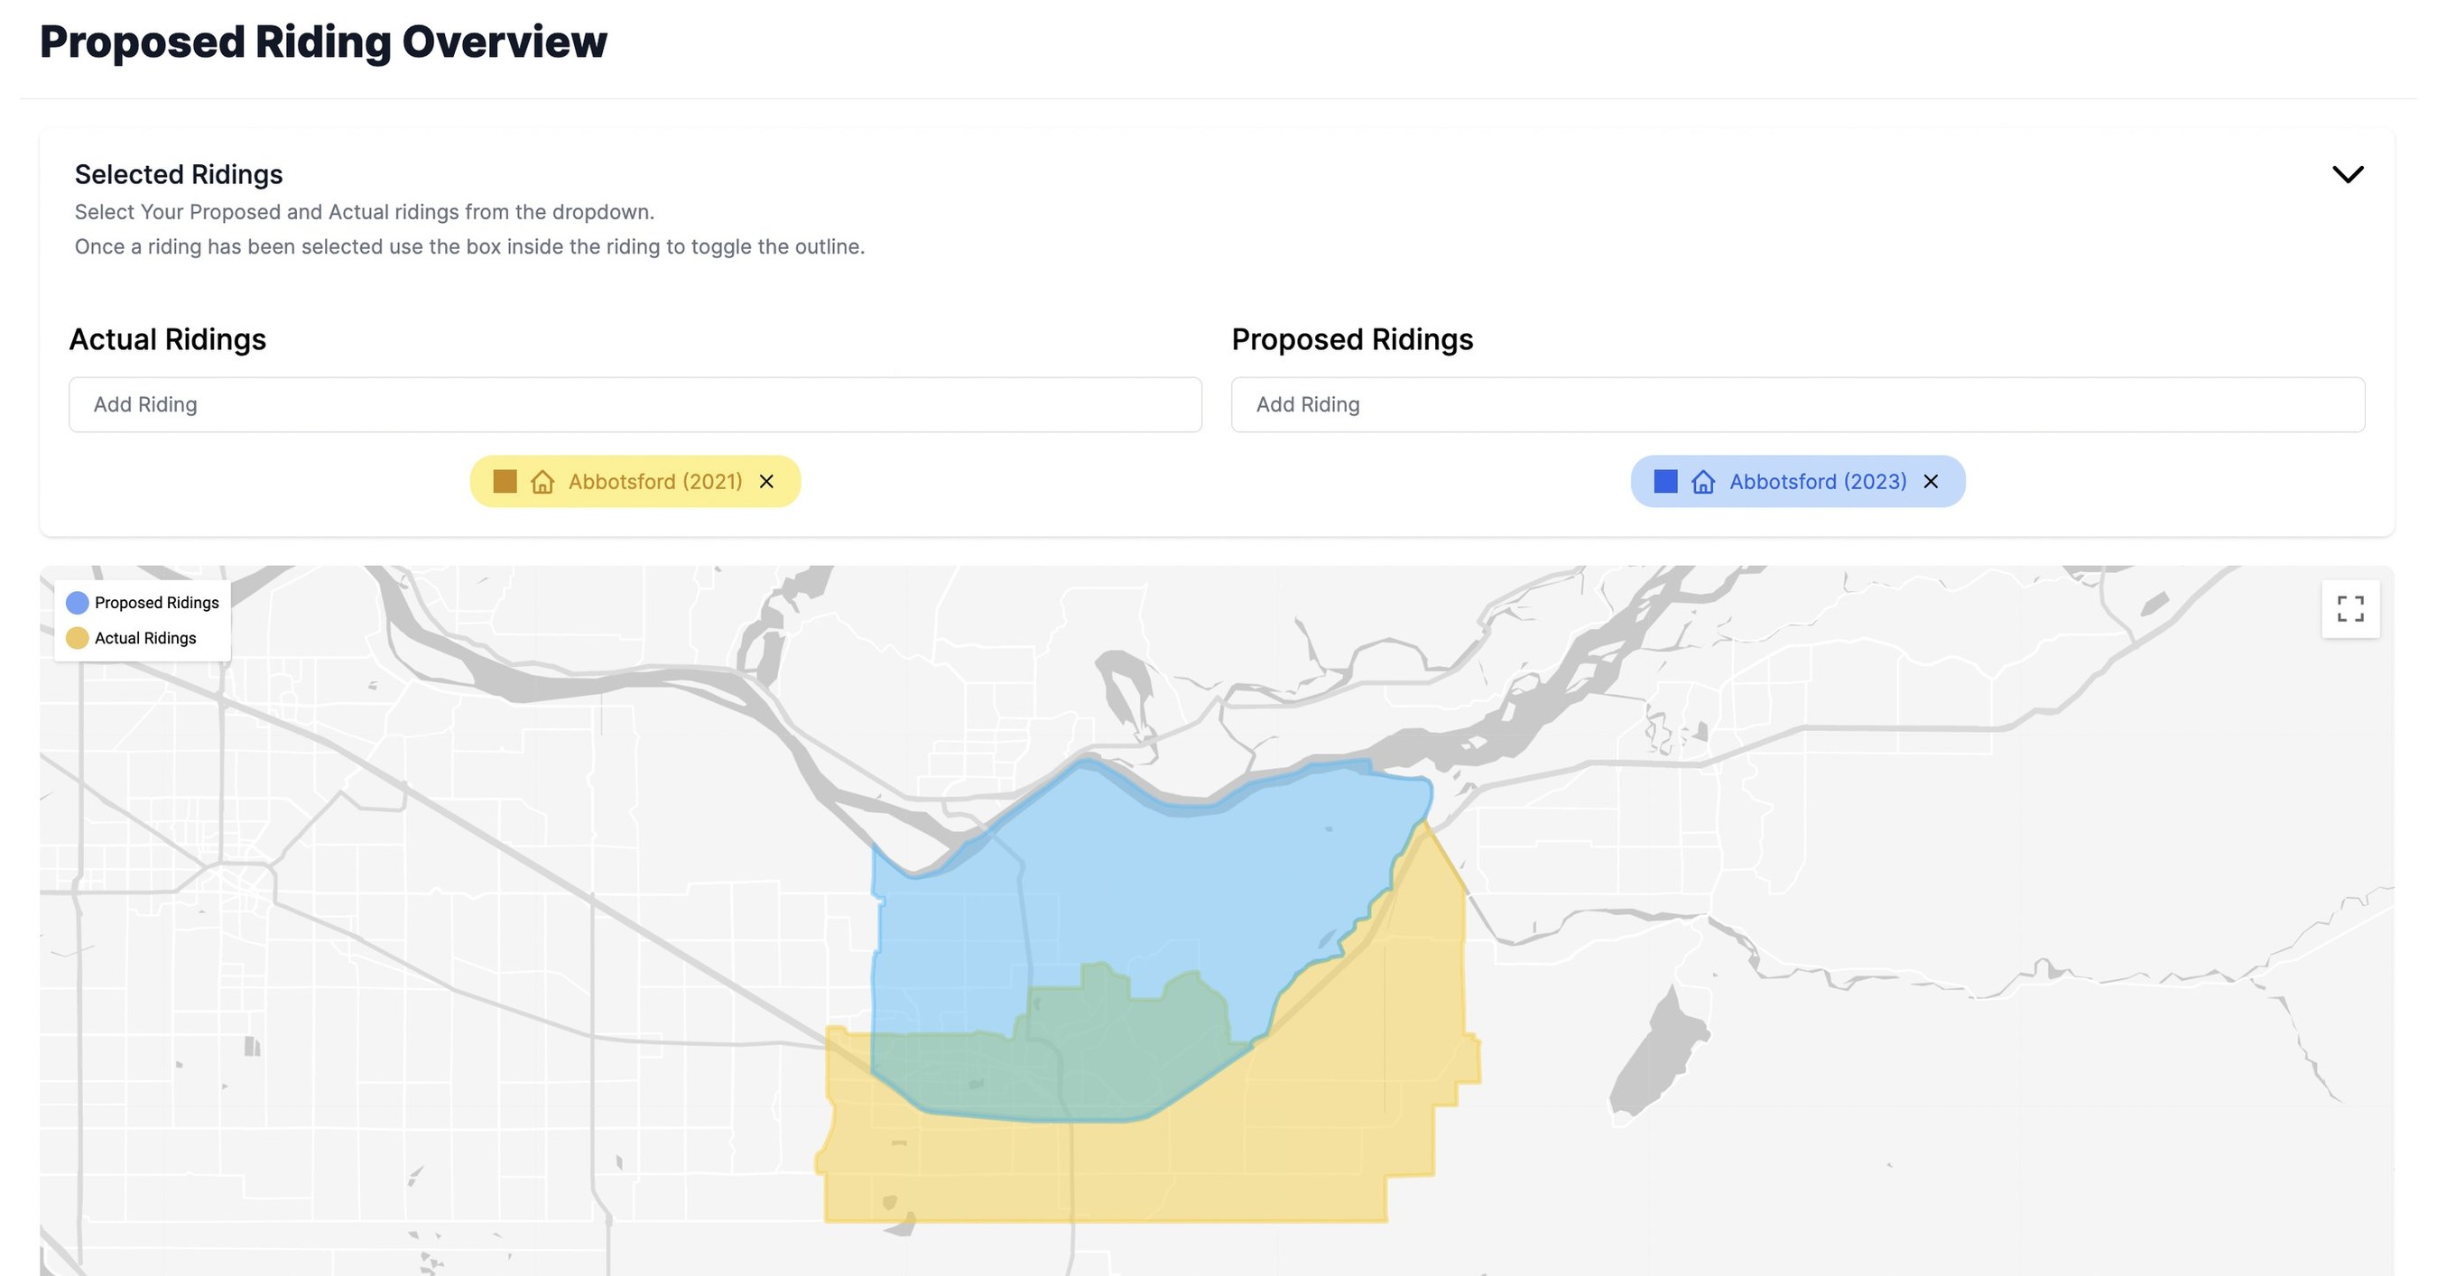2437x1276 pixels.
Task: Toggle the outline for Abbotsford (2021)
Action: [505, 480]
